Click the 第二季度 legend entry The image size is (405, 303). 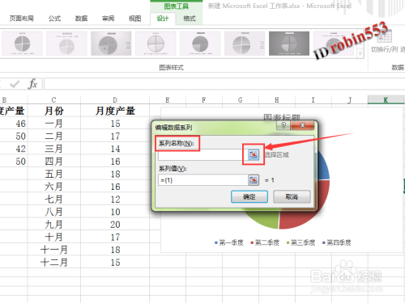(x=265, y=242)
